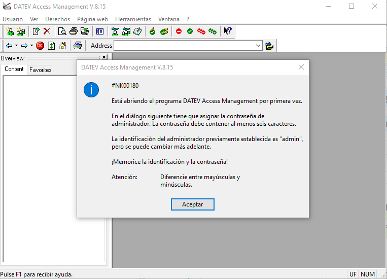Click the single green allow checkmark icon
387x279 pixels.
click(x=190, y=31)
